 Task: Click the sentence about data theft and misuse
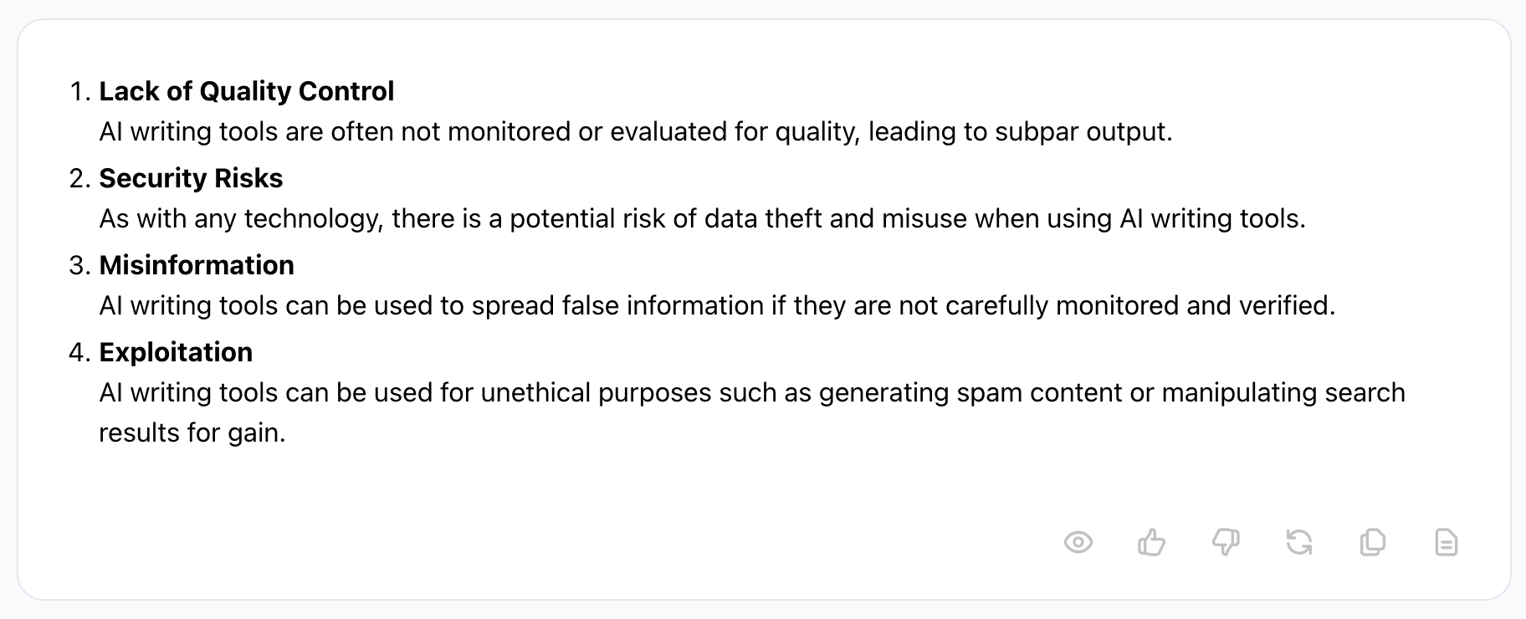702,218
